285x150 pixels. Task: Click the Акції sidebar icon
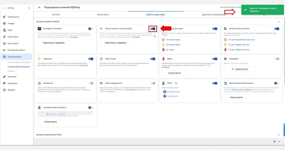[x=4, y=30]
